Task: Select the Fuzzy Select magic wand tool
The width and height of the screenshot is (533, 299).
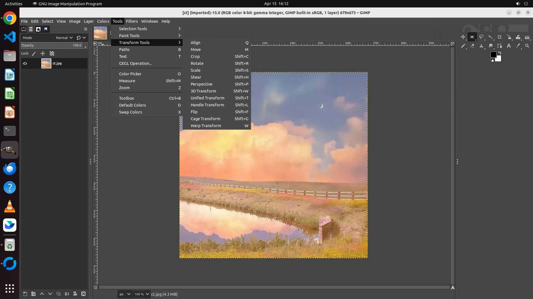Action: tap(491, 37)
